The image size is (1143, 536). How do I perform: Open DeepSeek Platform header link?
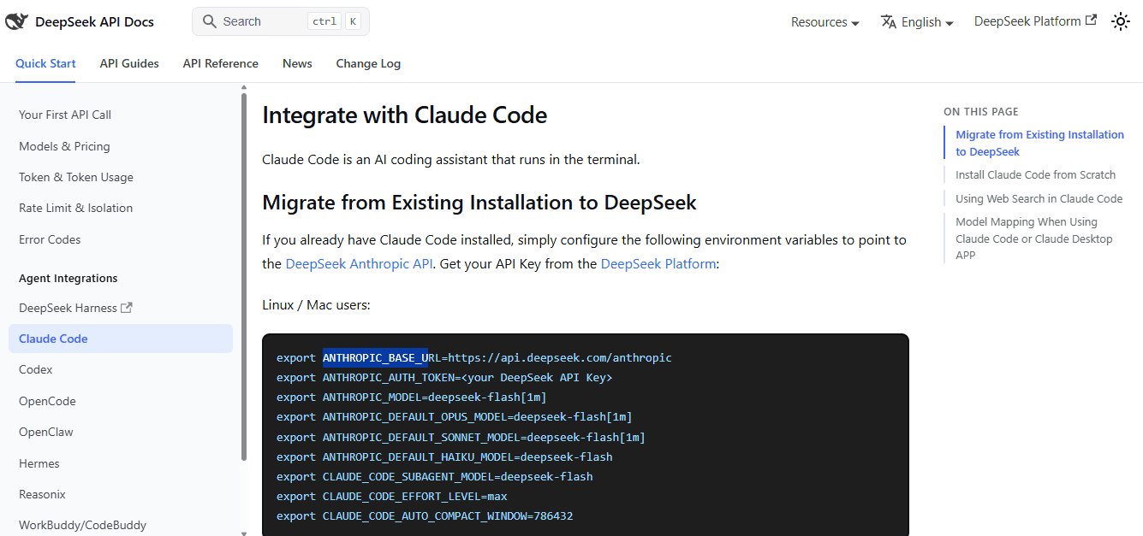[1035, 21]
